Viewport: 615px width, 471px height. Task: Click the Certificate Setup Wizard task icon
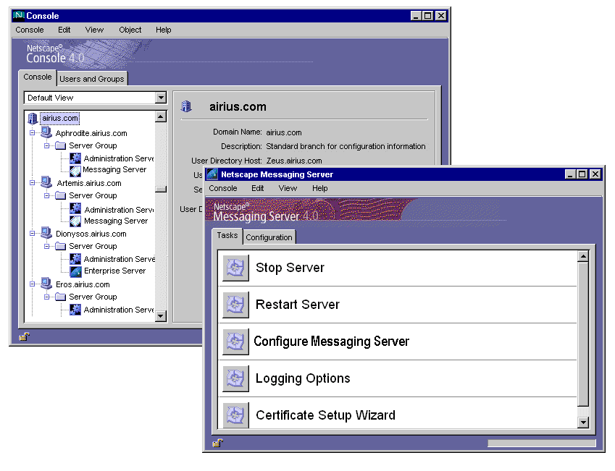pos(235,415)
